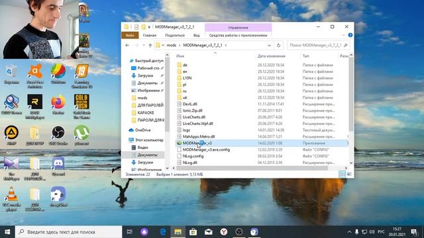Open the Alice assistant taskbar icon

click(x=144, y=232)
